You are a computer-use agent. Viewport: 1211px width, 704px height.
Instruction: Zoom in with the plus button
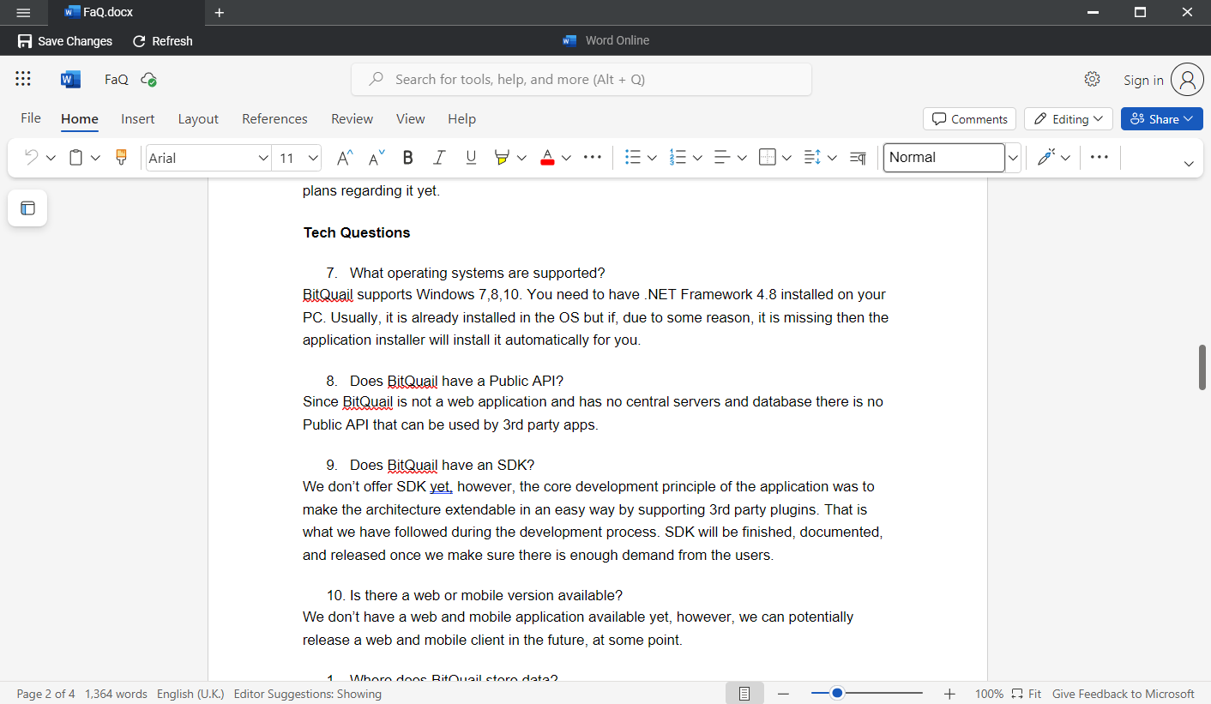(x=949, y=694)
